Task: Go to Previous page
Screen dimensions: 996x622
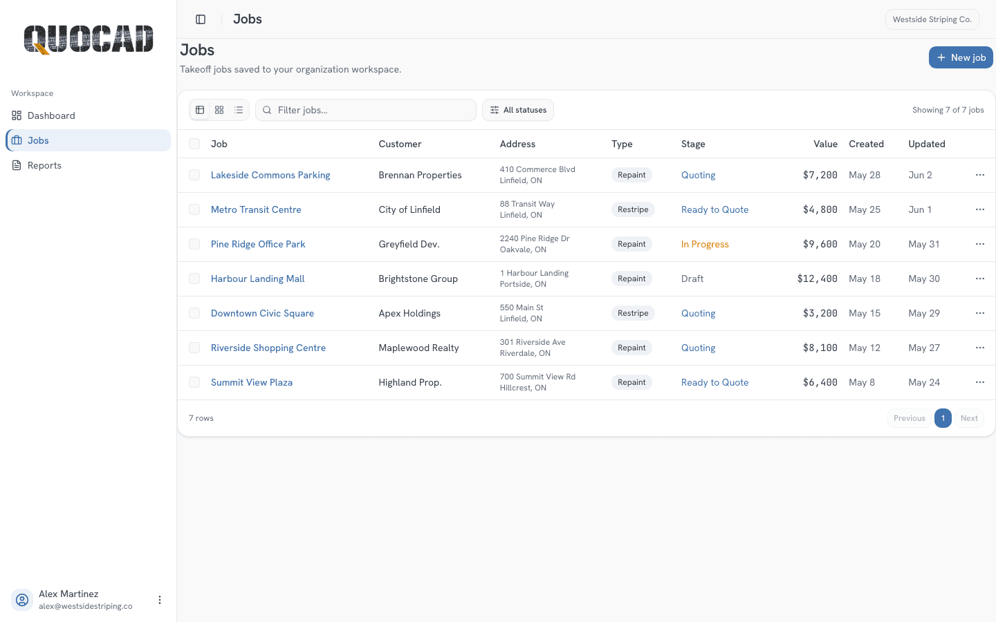Action: 909,418
